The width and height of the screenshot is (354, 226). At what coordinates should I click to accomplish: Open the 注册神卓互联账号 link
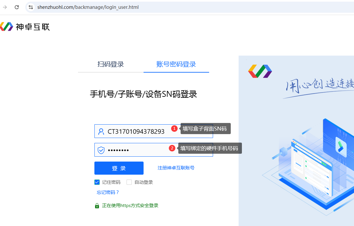click(176, 168)
